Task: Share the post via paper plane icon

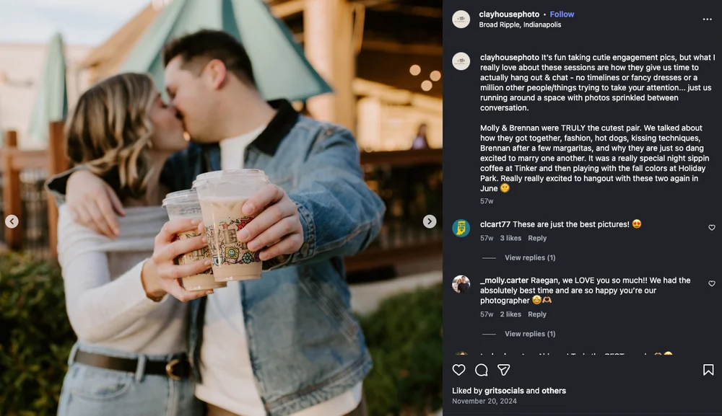Action: [x=504, y=370]
